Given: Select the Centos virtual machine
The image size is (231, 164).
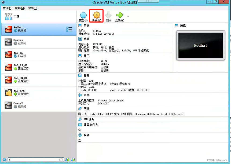Looking at the screenshot, I should click(x=39, y=42).
